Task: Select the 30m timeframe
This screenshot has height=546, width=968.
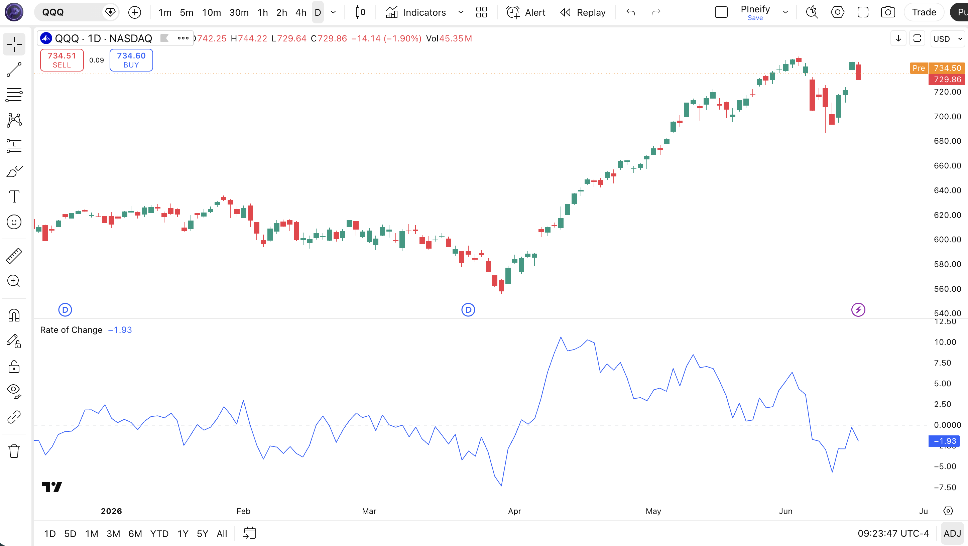Action: [239, 12]
